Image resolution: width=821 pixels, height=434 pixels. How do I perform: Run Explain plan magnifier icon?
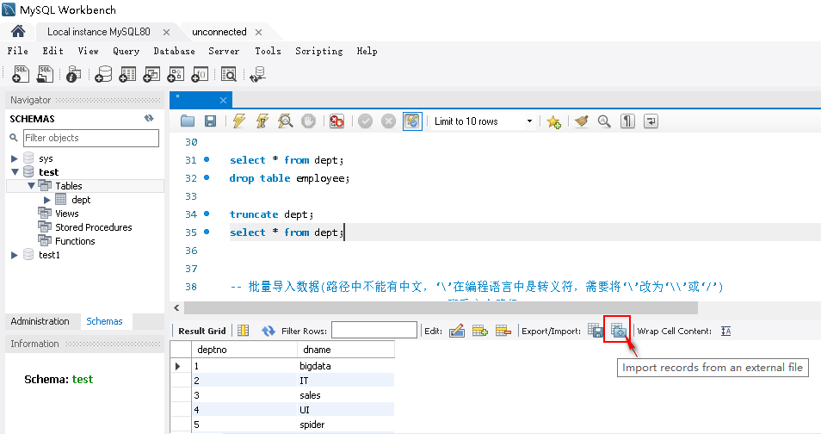pos(286,121)
